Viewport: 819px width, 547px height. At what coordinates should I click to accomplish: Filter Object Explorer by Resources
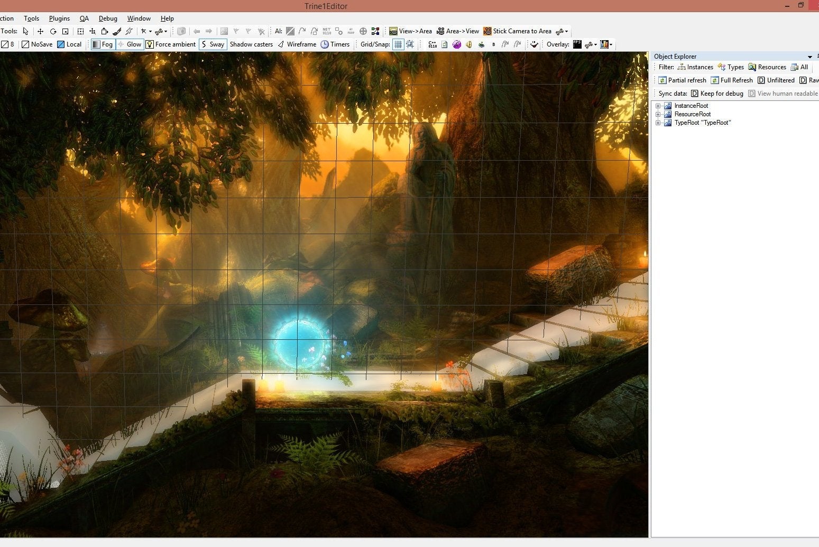pyautogui.click(x=767, y=67)
